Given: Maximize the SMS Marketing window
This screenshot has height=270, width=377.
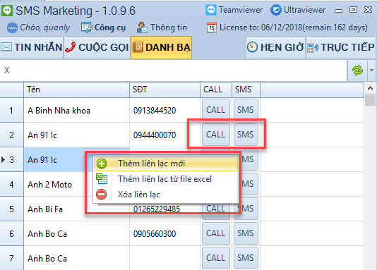Looking at the screenshot, I should pyautogui.click(x=353, y=10).
